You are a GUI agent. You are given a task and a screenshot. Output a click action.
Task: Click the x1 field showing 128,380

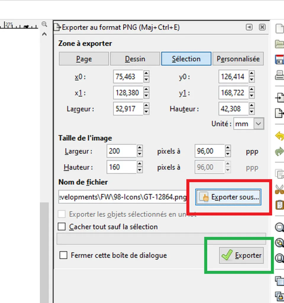coord(128,93)
